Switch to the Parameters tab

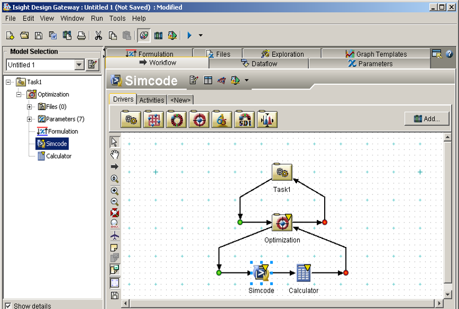pyautogui.click(x=370, y=64)
